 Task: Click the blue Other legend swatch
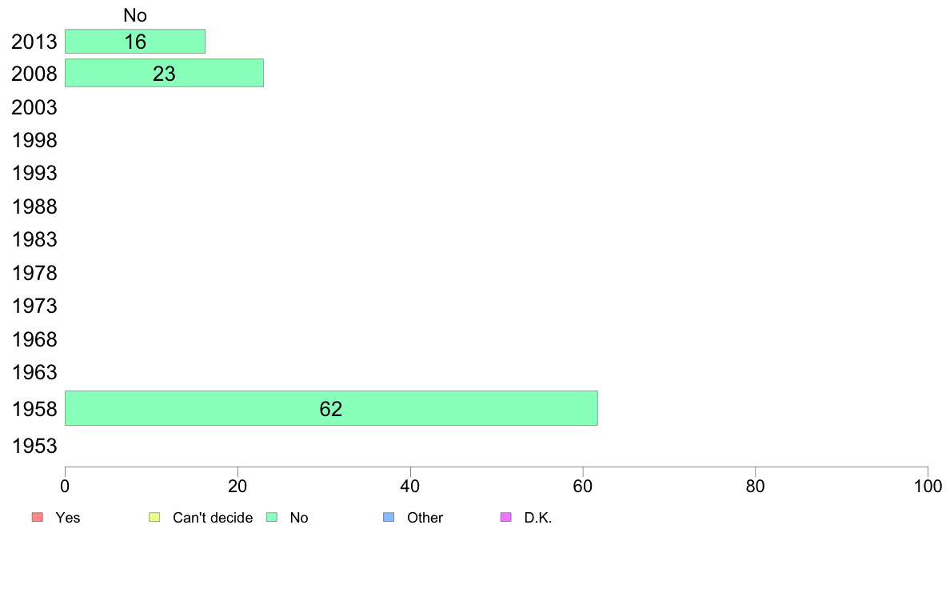click(389, 517)
